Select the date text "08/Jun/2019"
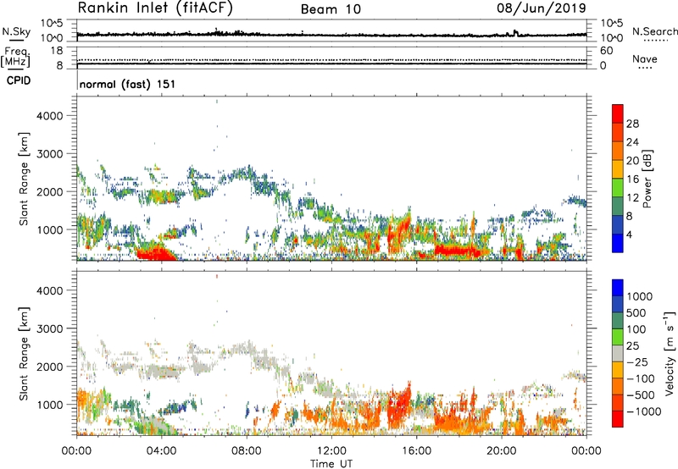This screenshot has width=678, height=469. pos(542,8)
